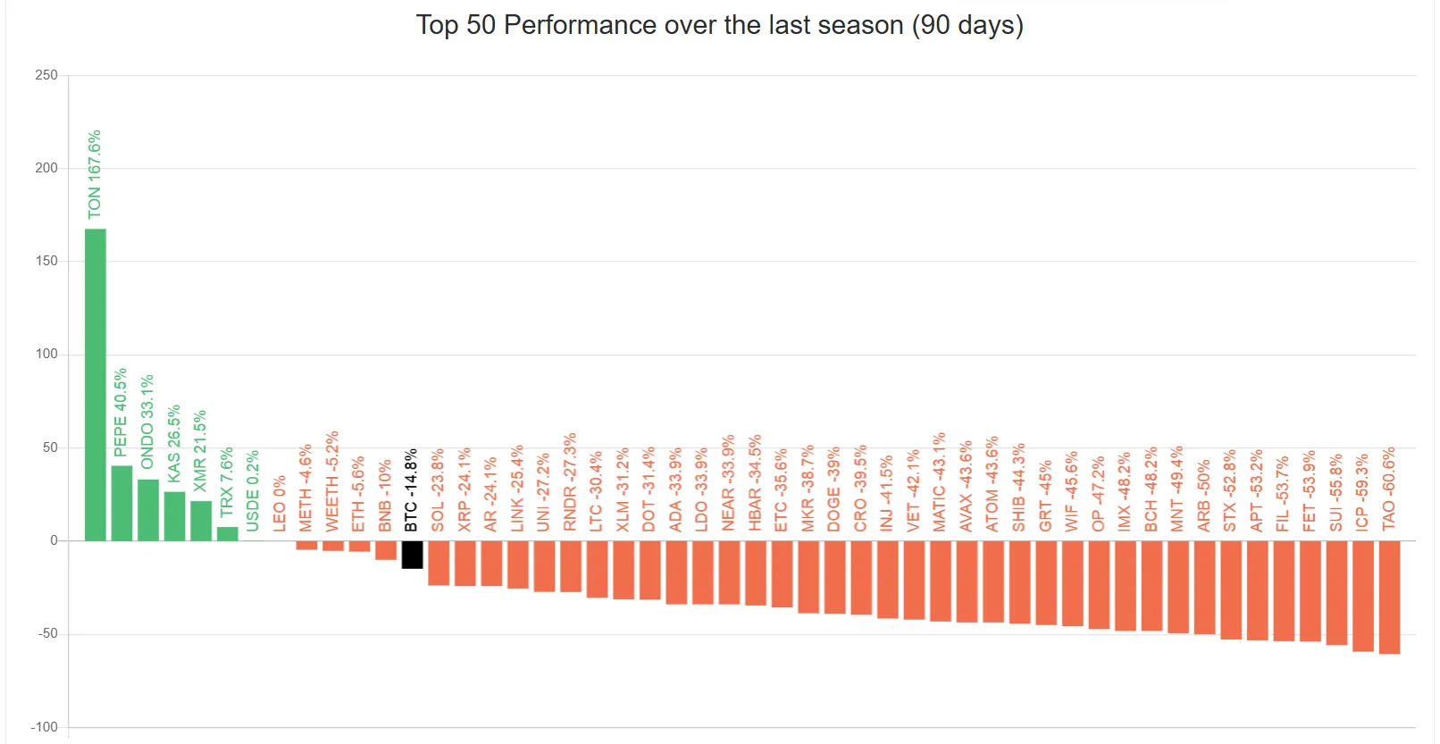Screen dimensions: 1440x744
Task: Select the black BTC bar
Action: [412, 555]
